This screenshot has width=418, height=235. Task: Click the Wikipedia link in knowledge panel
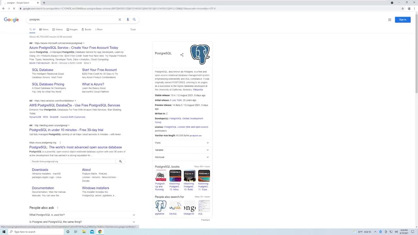click(198, 90)
